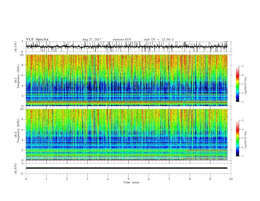The height and width of the screenshot is (201, 260).
Task: Click the 'Time (min)' axis title
Action: point(131,182)
